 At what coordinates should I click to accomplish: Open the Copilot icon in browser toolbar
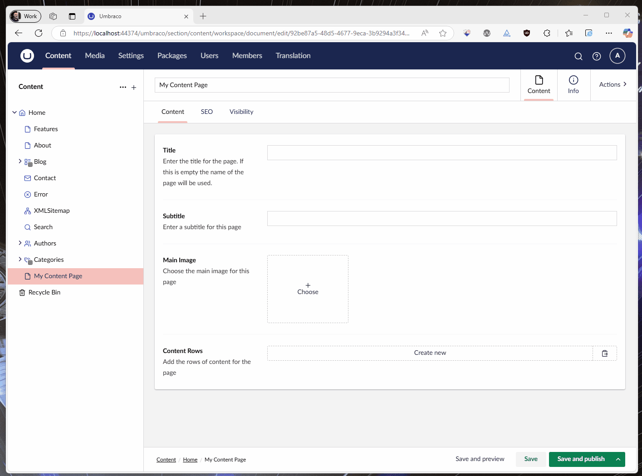coord(627,33)
